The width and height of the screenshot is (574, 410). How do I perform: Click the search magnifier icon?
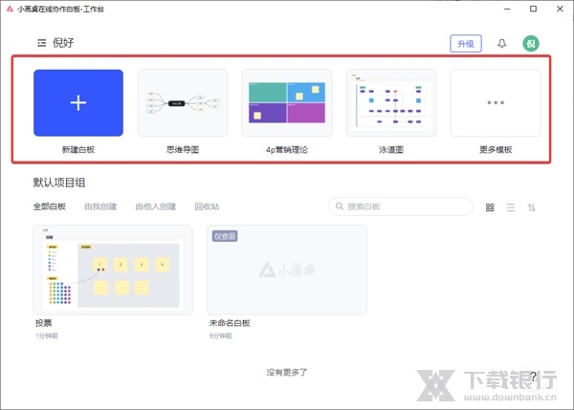click(x=340, y=206)
